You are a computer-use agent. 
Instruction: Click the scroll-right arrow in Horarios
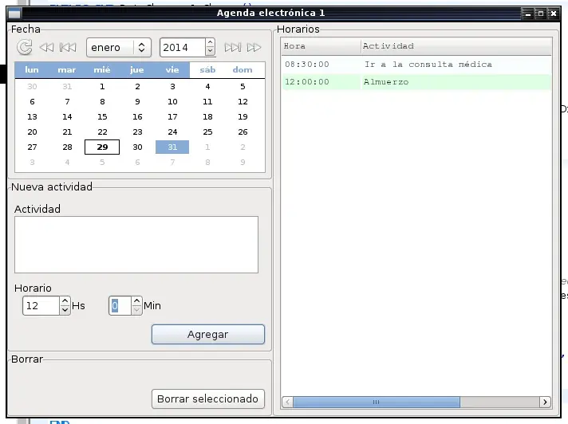[545, 402]
